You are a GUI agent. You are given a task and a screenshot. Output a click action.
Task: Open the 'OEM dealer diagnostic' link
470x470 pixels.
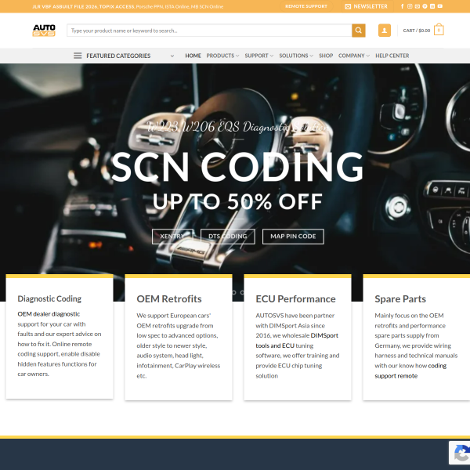coord(49,314)
